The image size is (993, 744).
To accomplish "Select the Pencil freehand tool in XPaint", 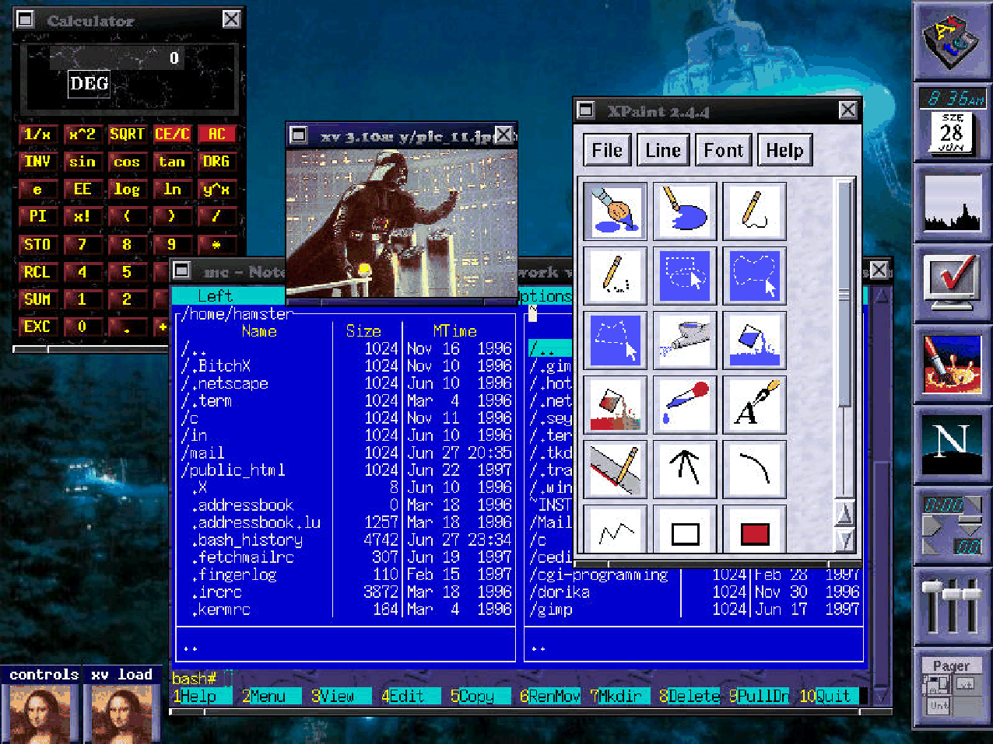I will tap(754, 211).
